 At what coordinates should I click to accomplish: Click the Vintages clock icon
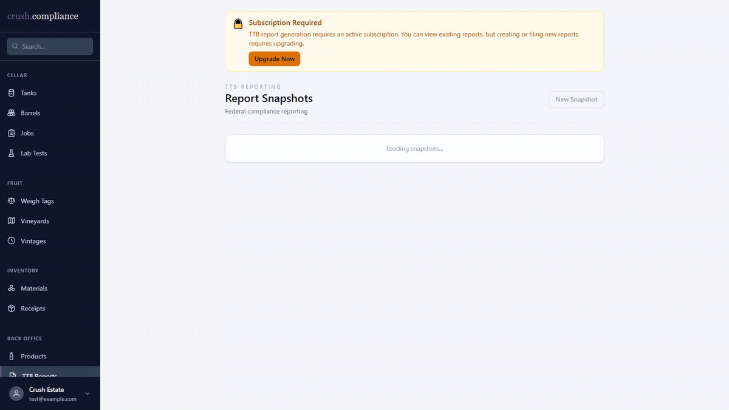[11, 241]
